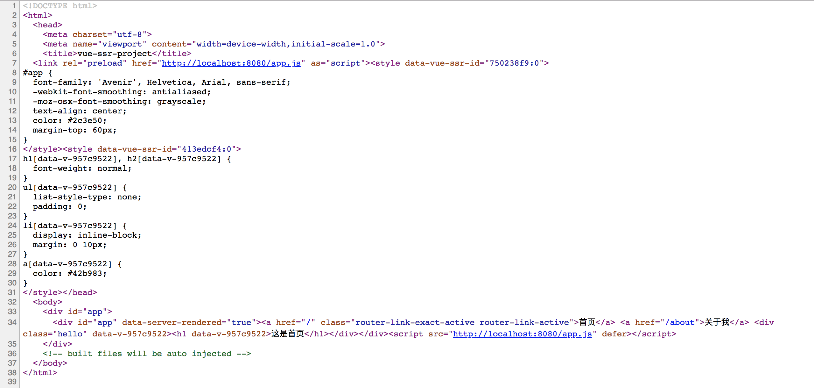Click the color #42b983 value
814x388 pixels.
click(85, 273)
